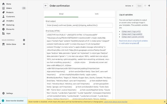Open Customers in the sidebar

coord(10,17)
